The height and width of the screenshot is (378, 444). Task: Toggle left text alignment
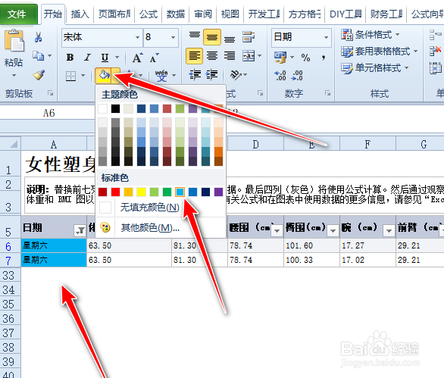coord(194,56)
